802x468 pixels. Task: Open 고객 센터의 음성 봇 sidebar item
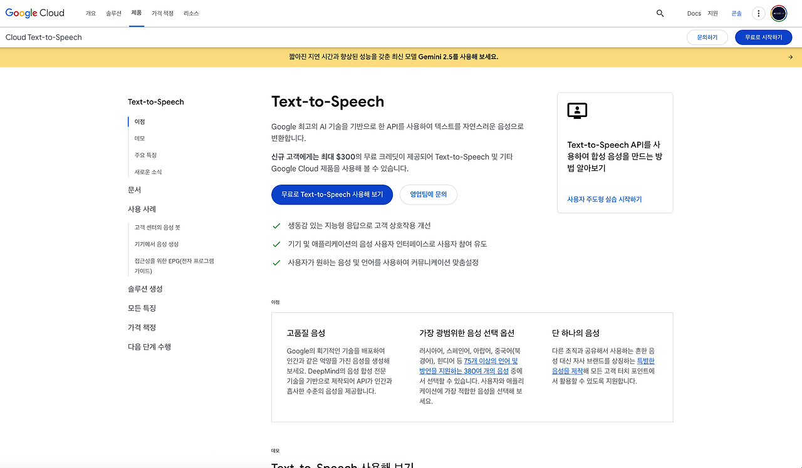coord(157,228)
